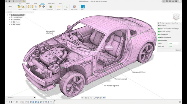Switch to the Solid tab
Viewport: 187px width, 104px height.
tap(20, 4)
